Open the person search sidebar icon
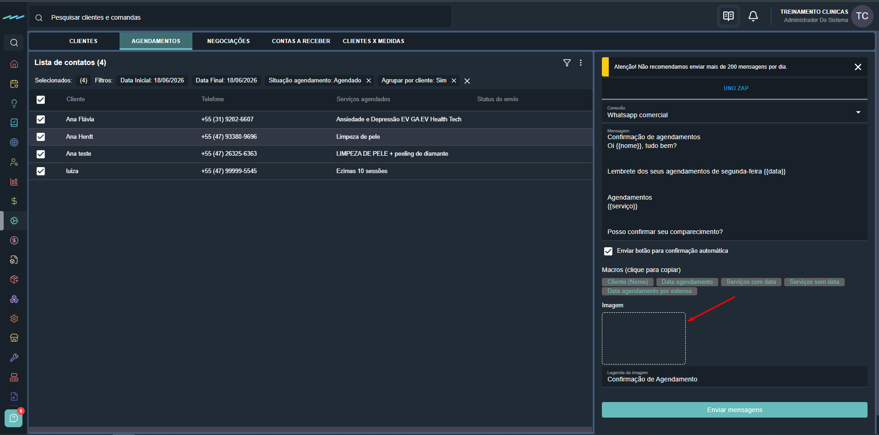 (x=14, y=162)
